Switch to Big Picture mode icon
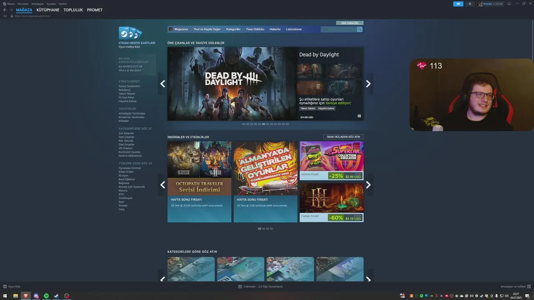Viewport: 534px width, 300px height. pyautogui.click(x=509, y=4)
